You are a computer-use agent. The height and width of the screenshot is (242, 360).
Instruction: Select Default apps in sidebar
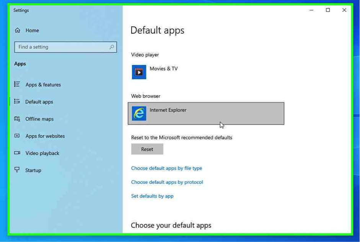point(39,102)
